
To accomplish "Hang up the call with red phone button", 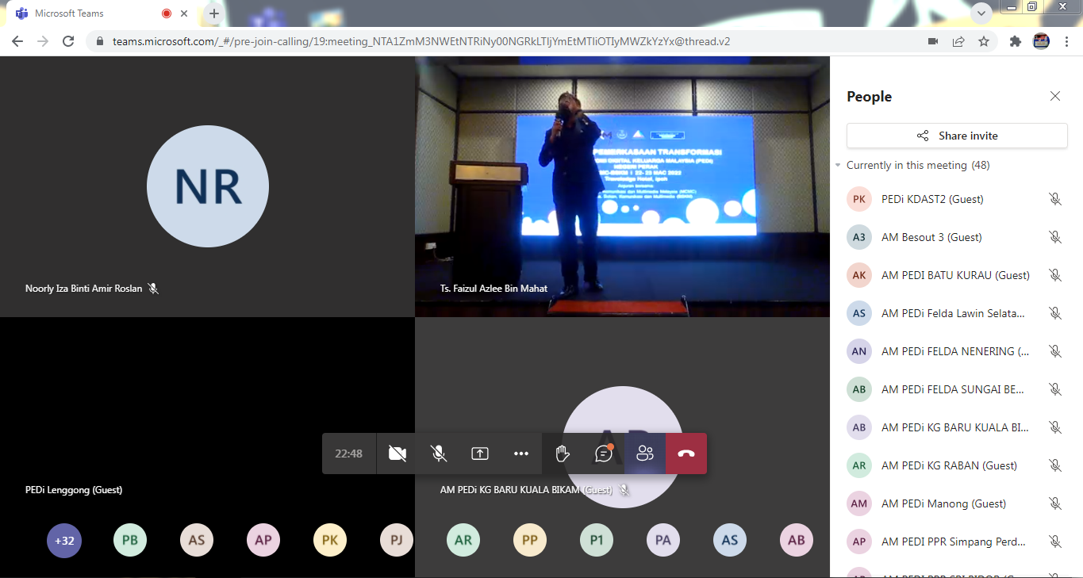I will coord(686,454).
